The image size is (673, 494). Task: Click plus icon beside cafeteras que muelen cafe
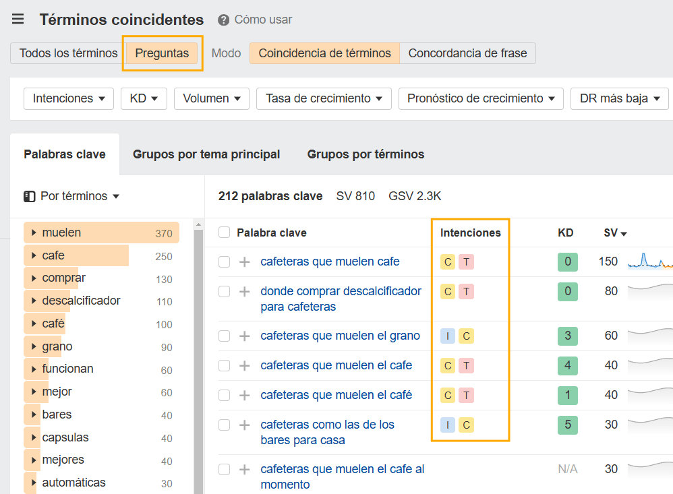[244, 262]
